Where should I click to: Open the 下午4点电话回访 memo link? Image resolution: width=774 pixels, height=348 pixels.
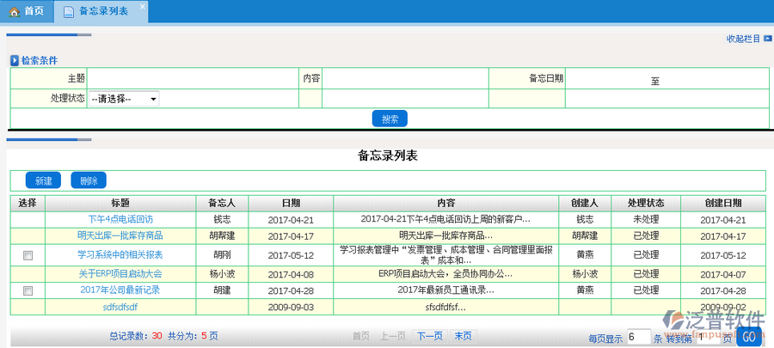click(x=120, y=219)
